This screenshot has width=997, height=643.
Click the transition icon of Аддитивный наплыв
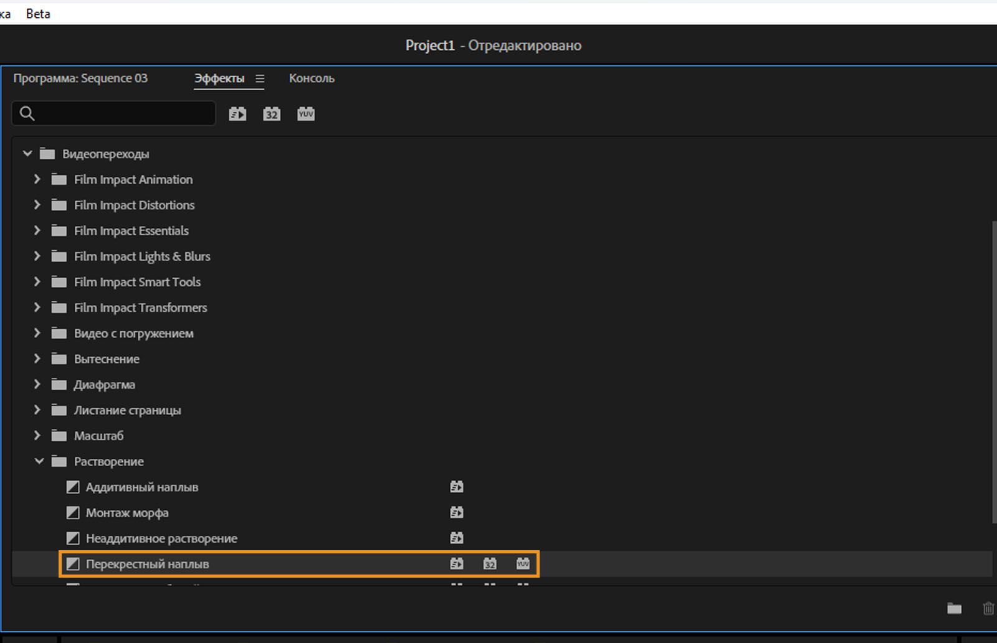(x=73, y=487)
